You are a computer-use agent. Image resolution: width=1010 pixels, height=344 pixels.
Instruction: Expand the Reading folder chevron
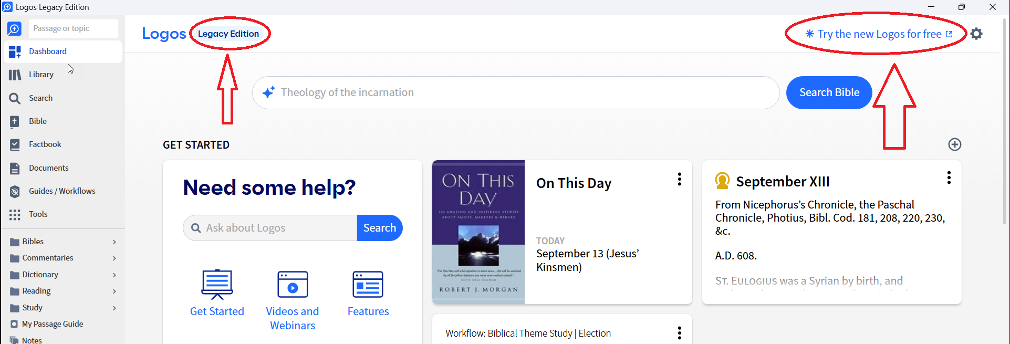pyautogui.click(x=114, y=291)
